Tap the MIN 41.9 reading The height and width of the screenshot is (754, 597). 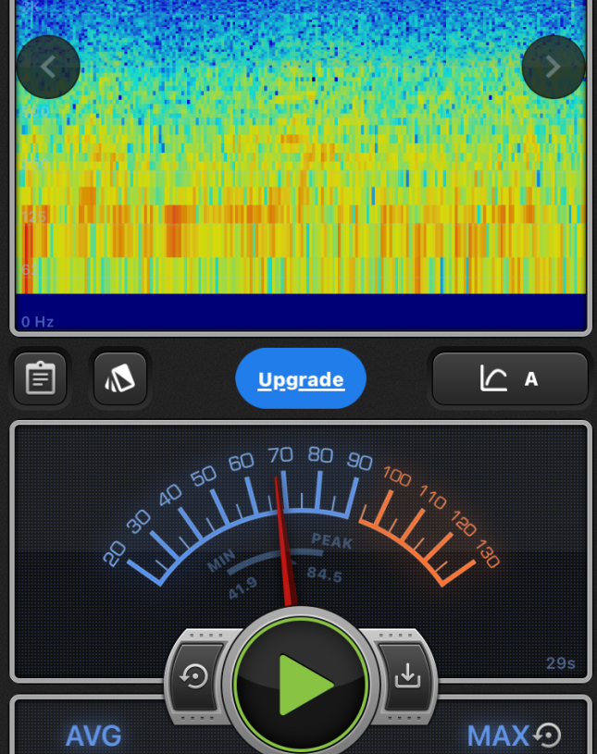pos(233,575)
